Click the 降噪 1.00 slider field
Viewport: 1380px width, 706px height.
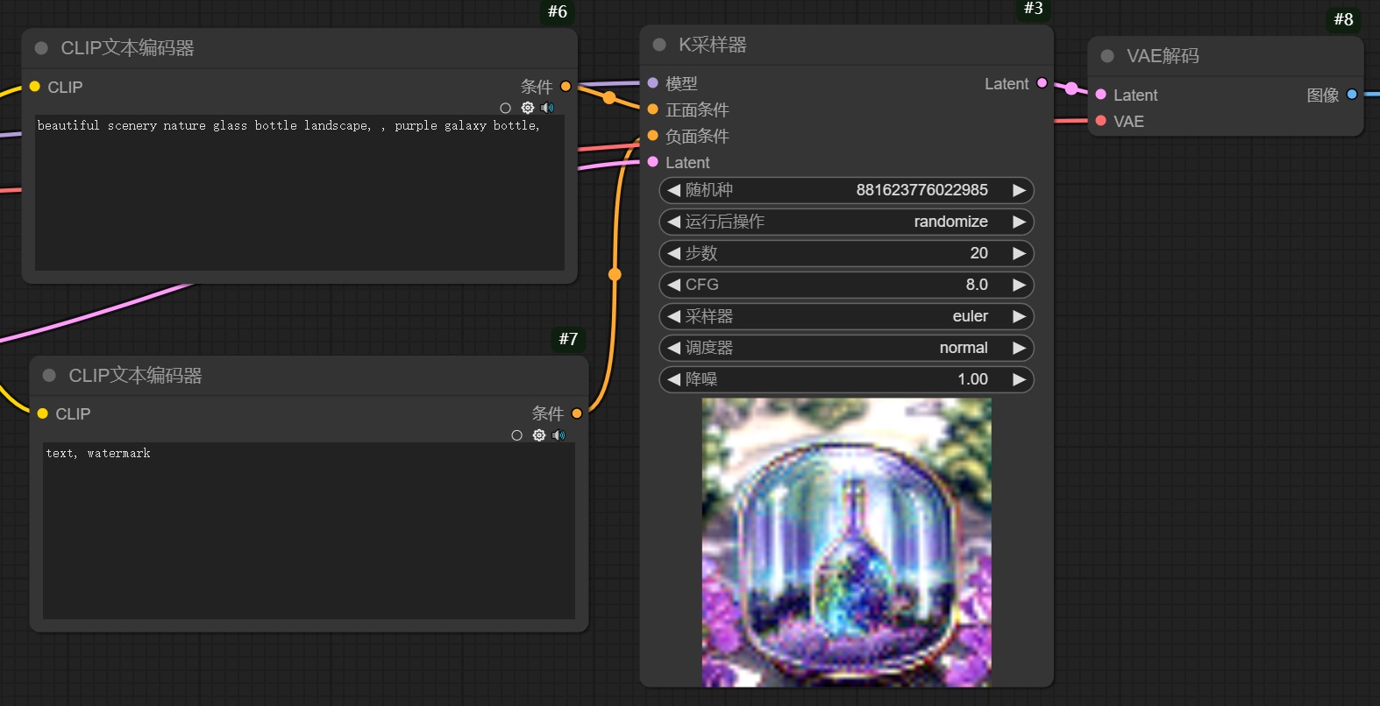(846, 379)
